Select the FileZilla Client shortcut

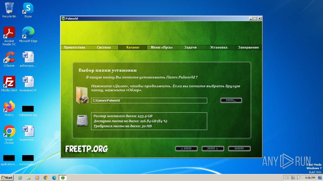9,84
